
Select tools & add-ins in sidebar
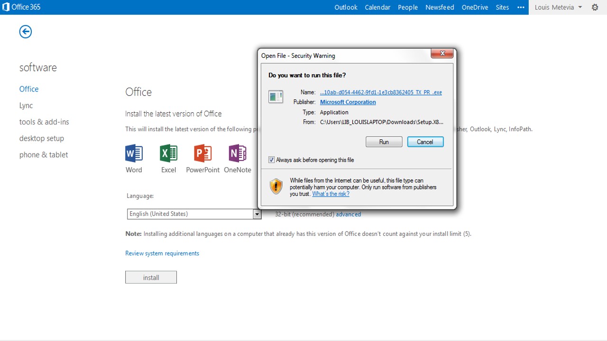pyautogui.click(x=44, y=122)
